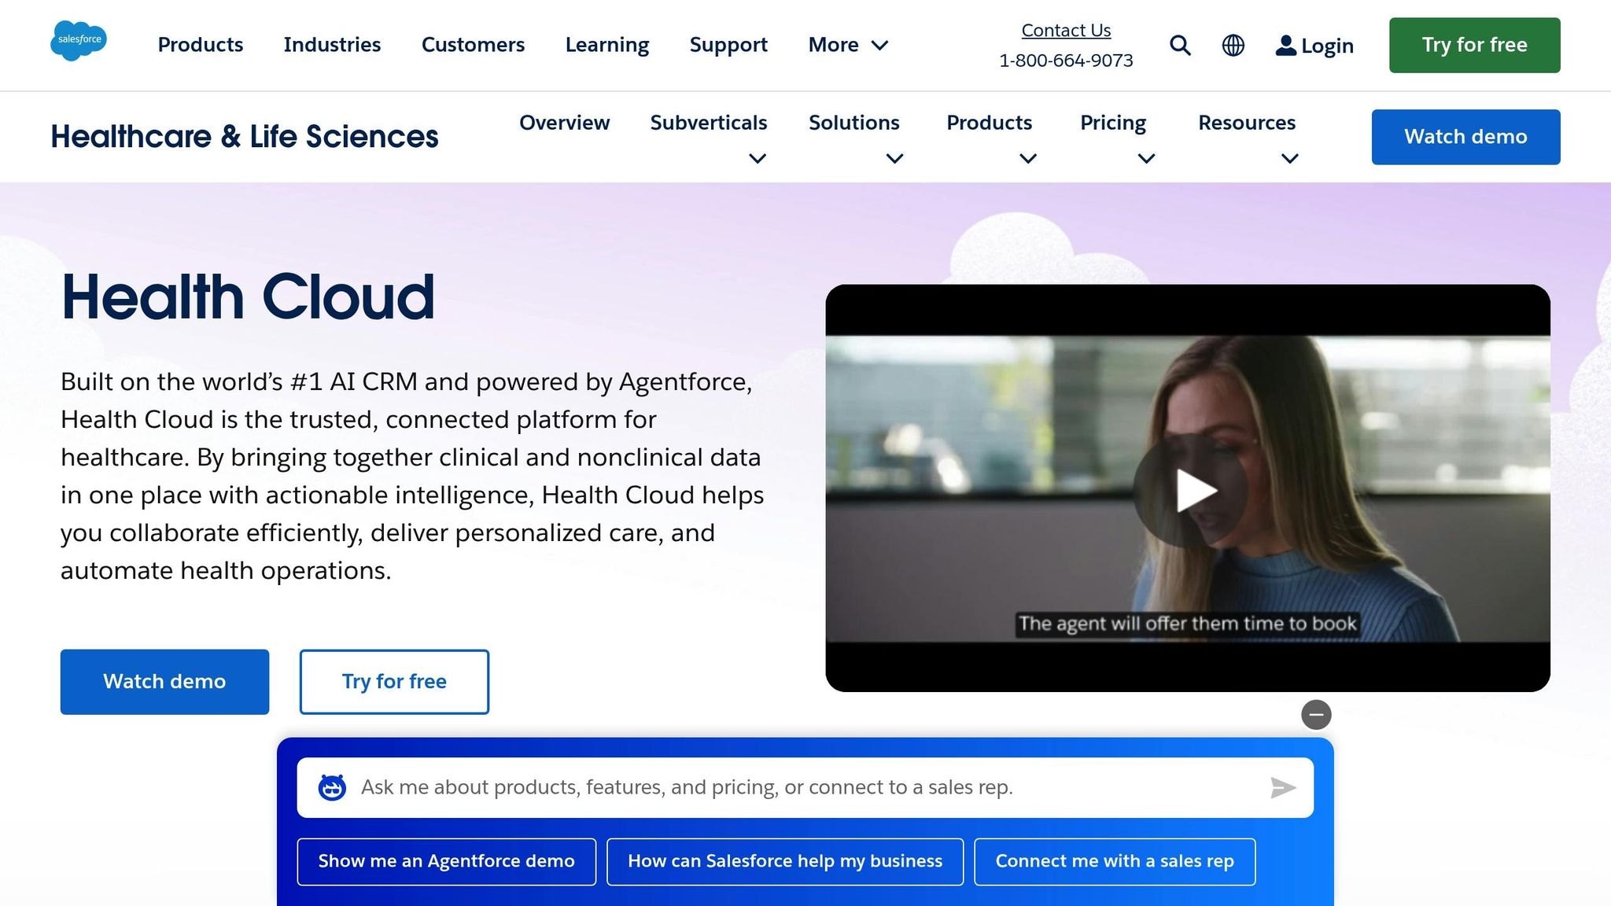Open the Customers menu
Viewport: 1611px width, 906px height.
[473, 45]
